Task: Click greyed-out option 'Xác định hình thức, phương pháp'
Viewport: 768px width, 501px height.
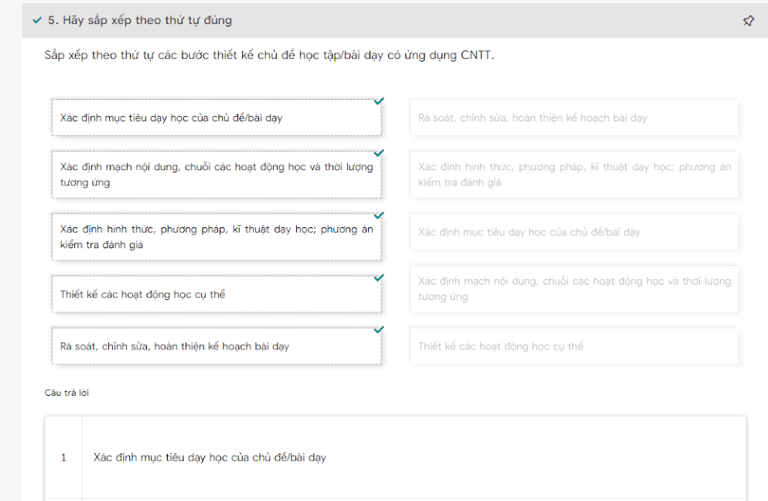Action: click(574, 175)
